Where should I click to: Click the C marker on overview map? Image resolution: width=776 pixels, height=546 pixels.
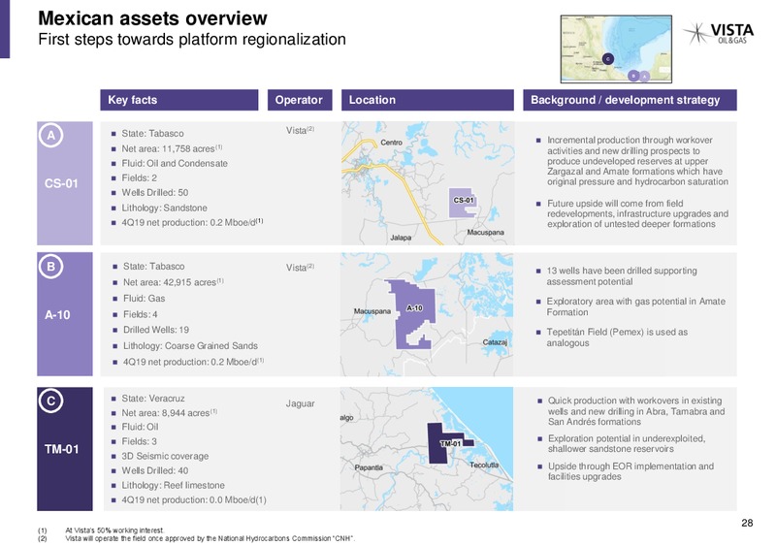pyautogui.click(x=608, y=59)
